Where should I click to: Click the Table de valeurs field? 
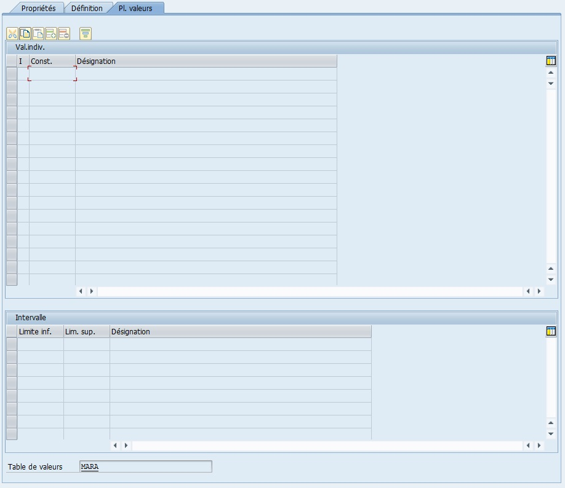(x=145, y=466)
